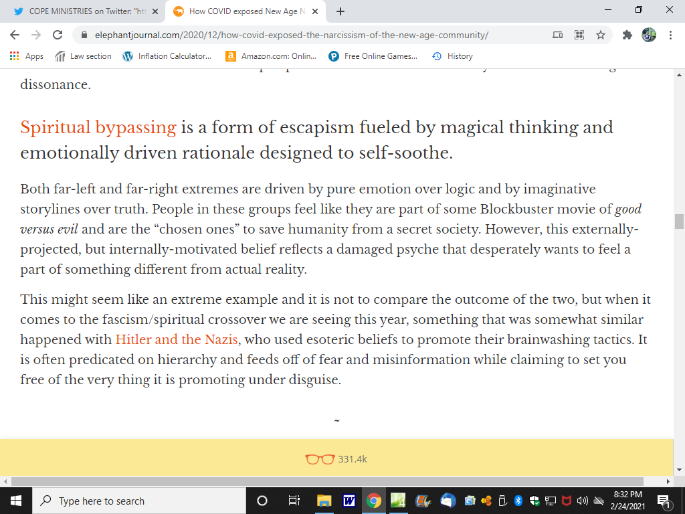Open Cortana circle on the taskbar
The width and height of the screenshot is (685, 514).
[x=262, y=501]
